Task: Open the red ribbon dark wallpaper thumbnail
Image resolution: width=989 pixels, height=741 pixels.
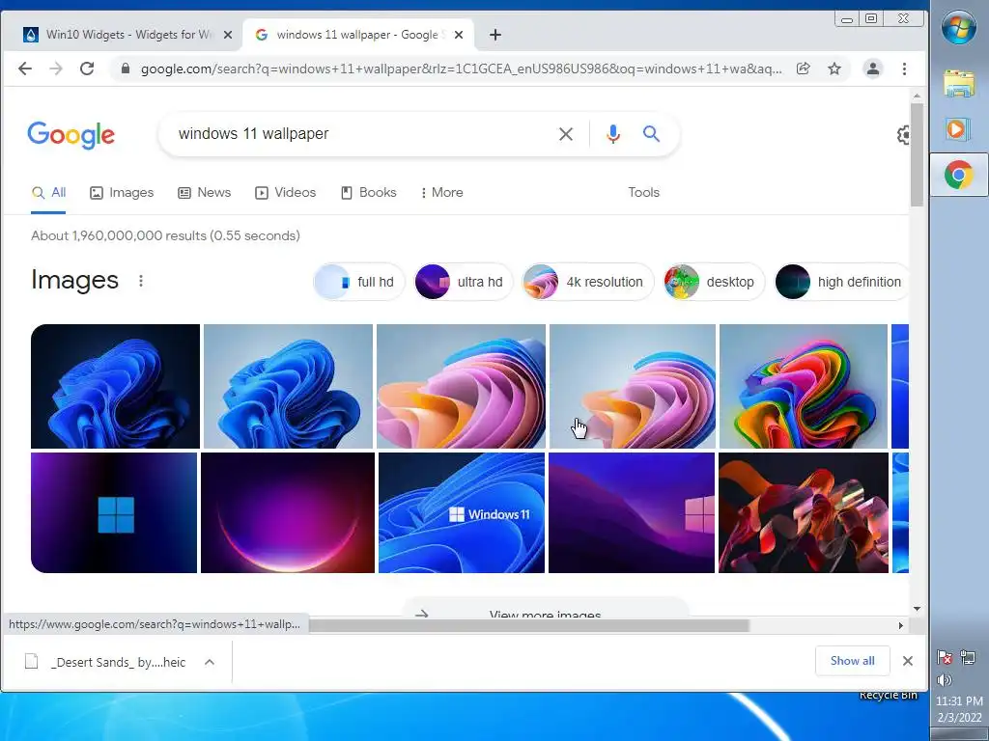Action: click(x=803, y=512)
